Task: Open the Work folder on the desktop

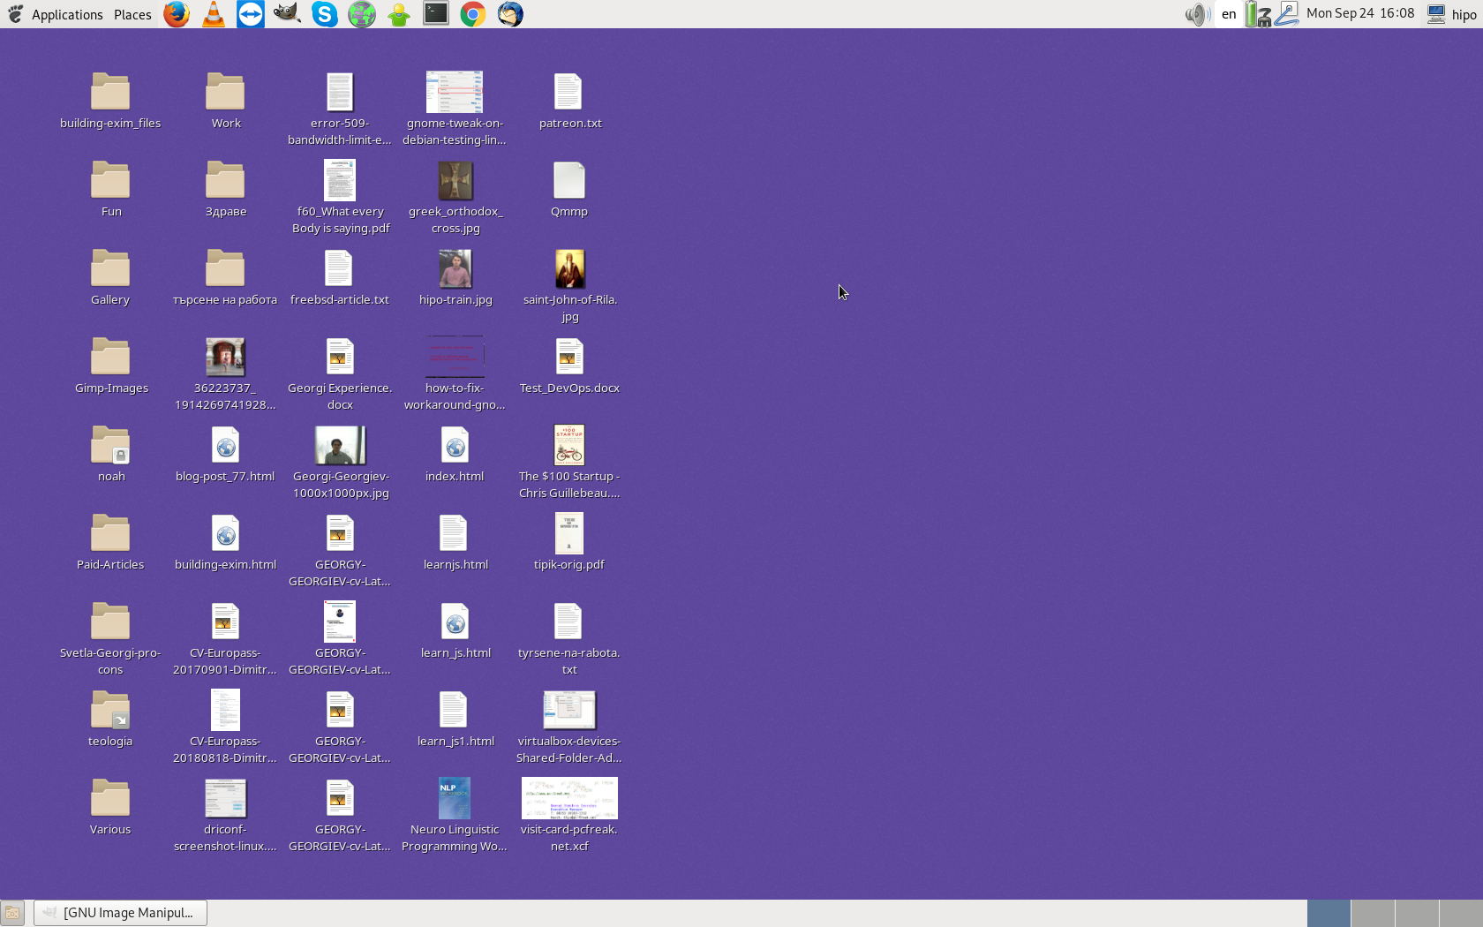Action: (x=225, y=93)
